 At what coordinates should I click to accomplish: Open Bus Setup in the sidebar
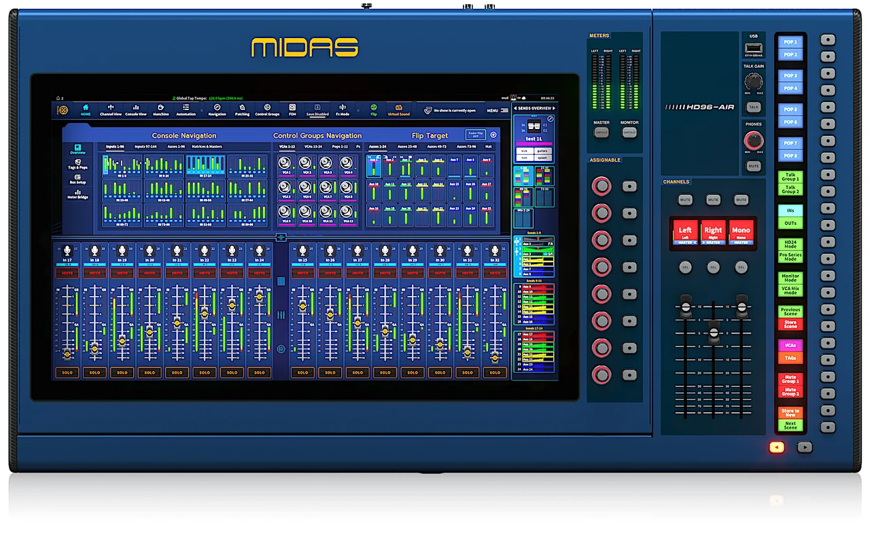[x=78, y=179]
